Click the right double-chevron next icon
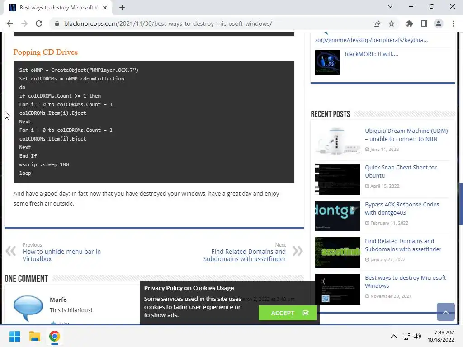Image resolution: width=463 pixels, height=347 pixels. [298, 251]
